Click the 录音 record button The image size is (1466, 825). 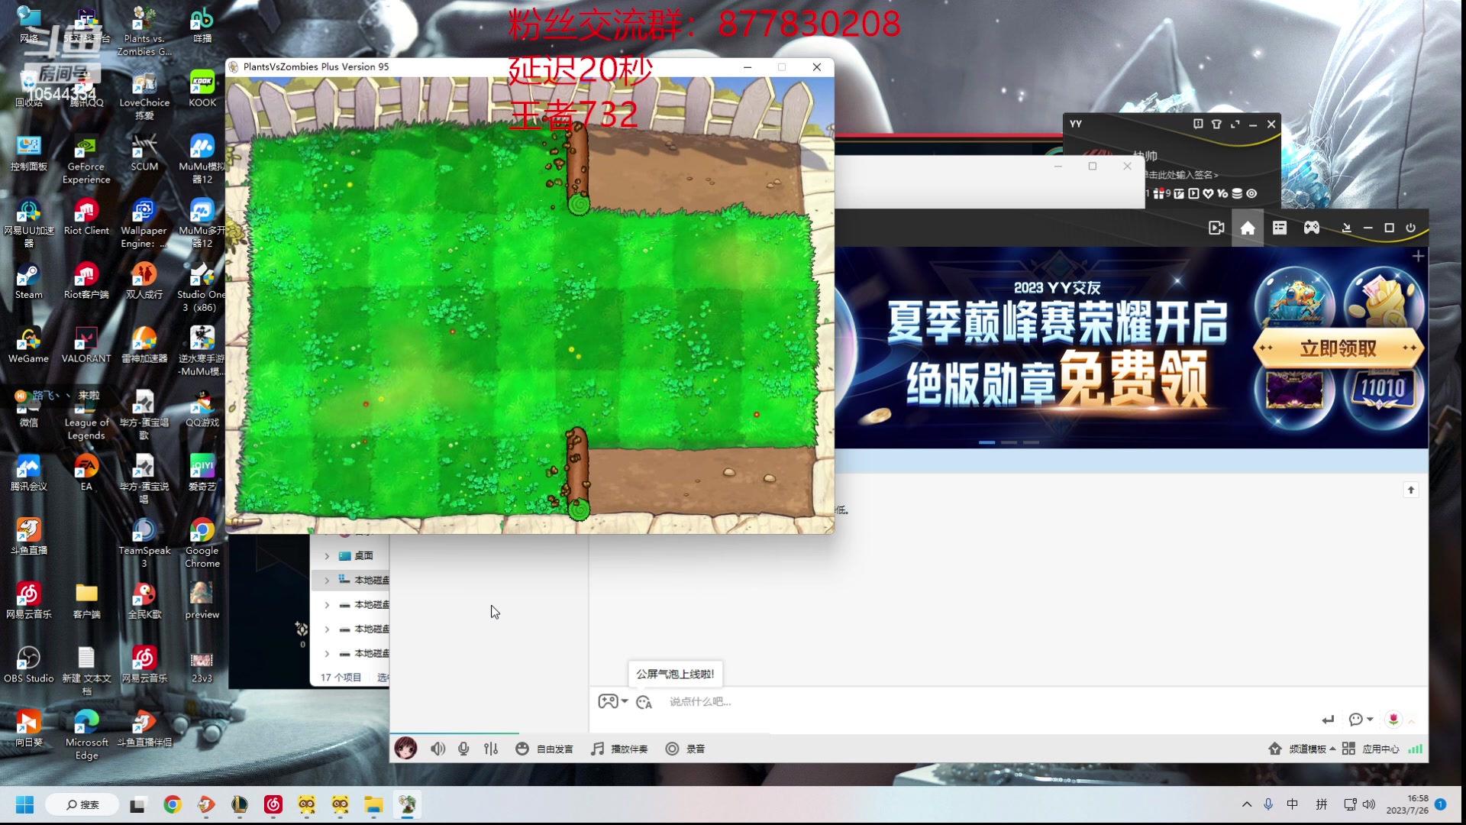[x=685, y=749]
